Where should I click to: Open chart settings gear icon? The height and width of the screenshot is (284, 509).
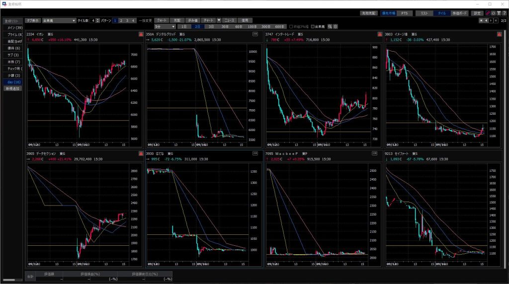tap(336, 26)
